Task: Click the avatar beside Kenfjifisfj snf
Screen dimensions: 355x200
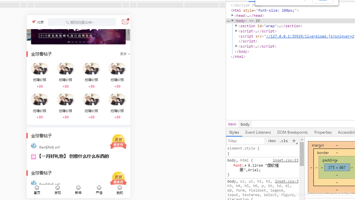Action: 34,146
